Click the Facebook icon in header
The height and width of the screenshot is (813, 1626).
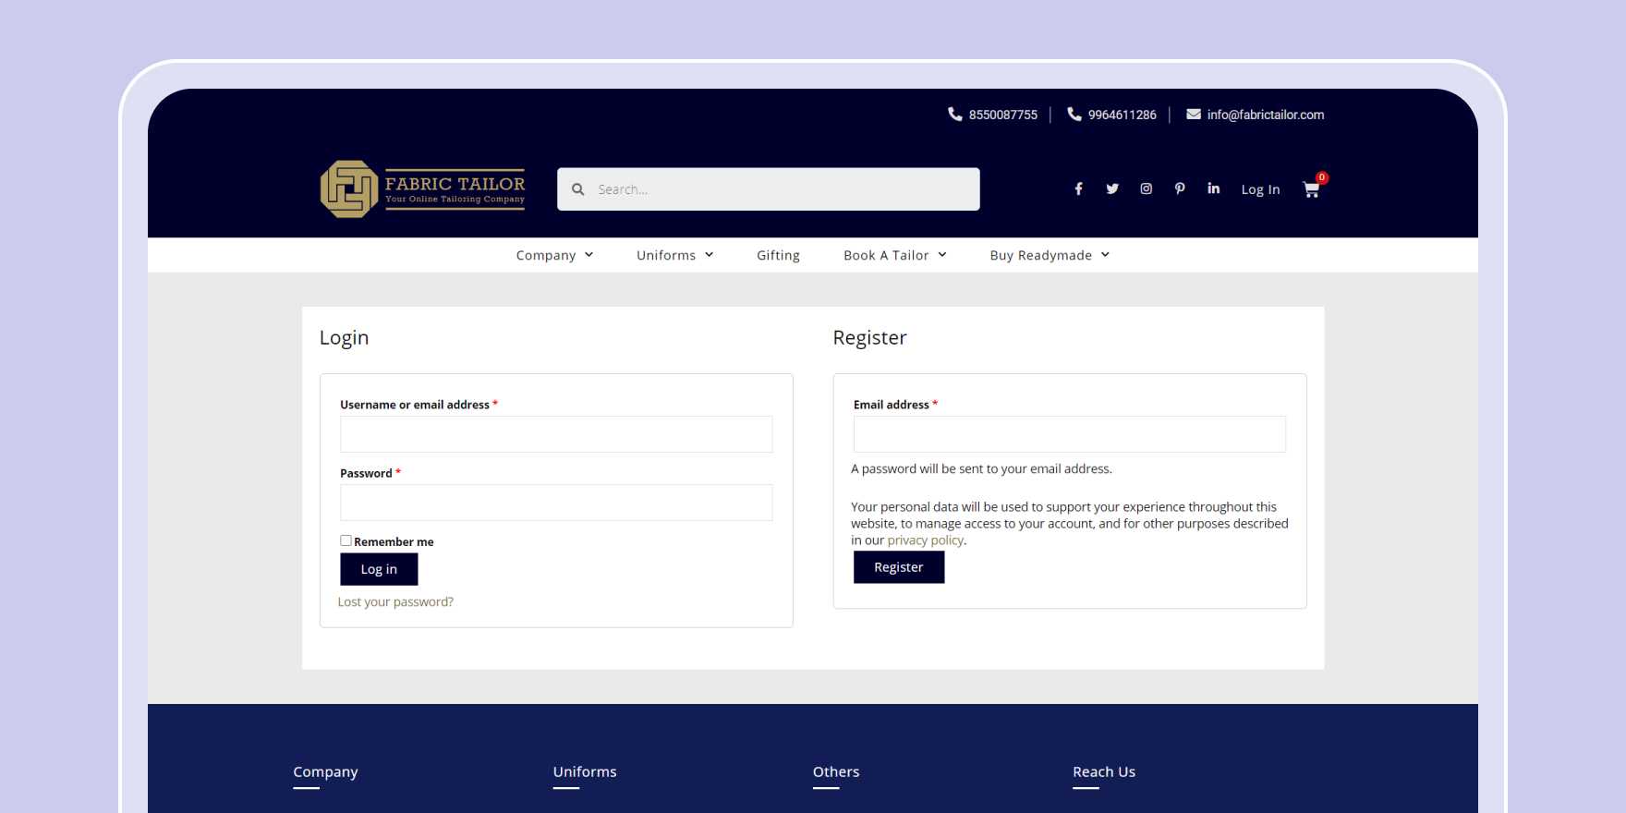click(x=1078, y=189)
